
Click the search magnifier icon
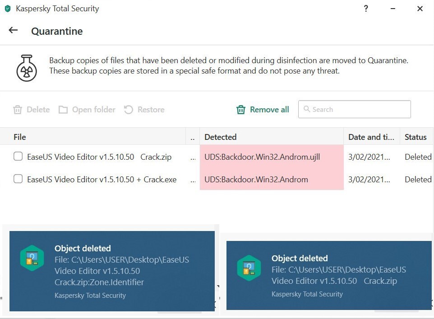tap(307, 109)
